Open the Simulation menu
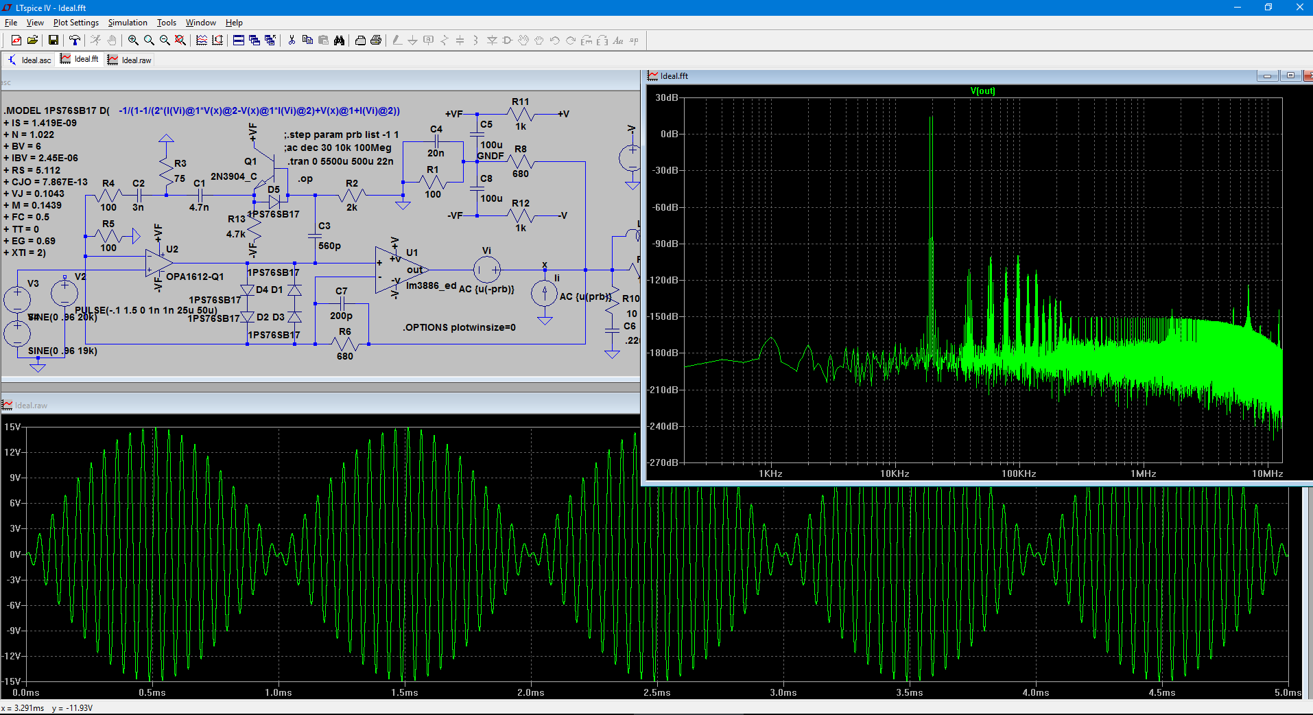The height and width of the screenshot is (715, 1313). click(x=128, y=23)
